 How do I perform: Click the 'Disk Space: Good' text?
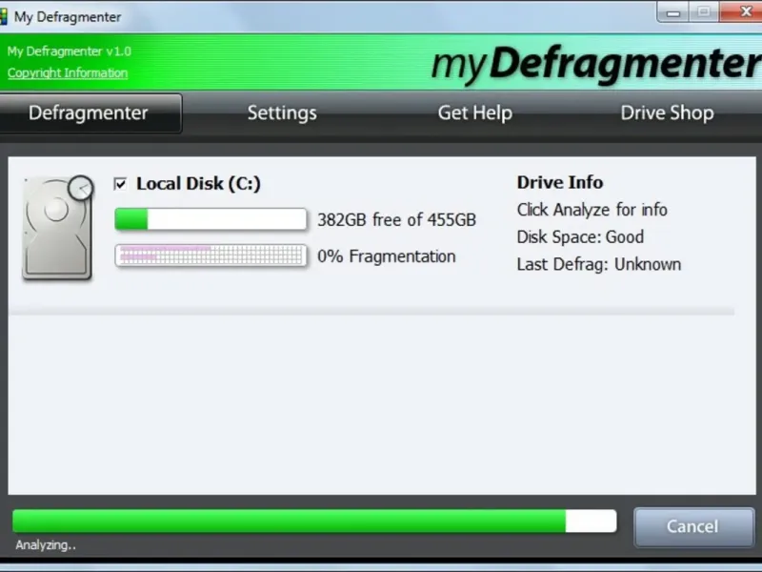pos(580,236)
